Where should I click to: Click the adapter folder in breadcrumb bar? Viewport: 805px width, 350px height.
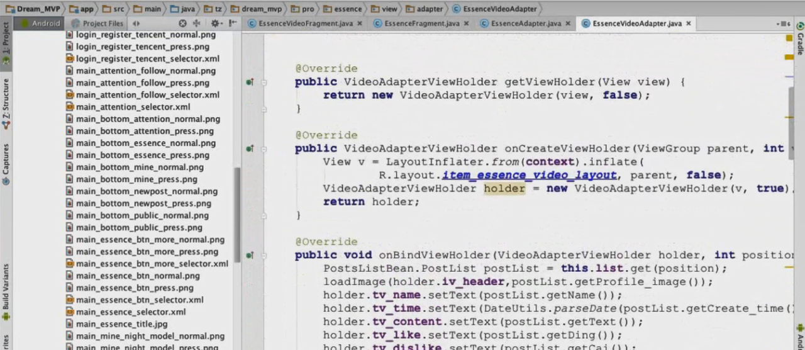click(x=423, y=9)
